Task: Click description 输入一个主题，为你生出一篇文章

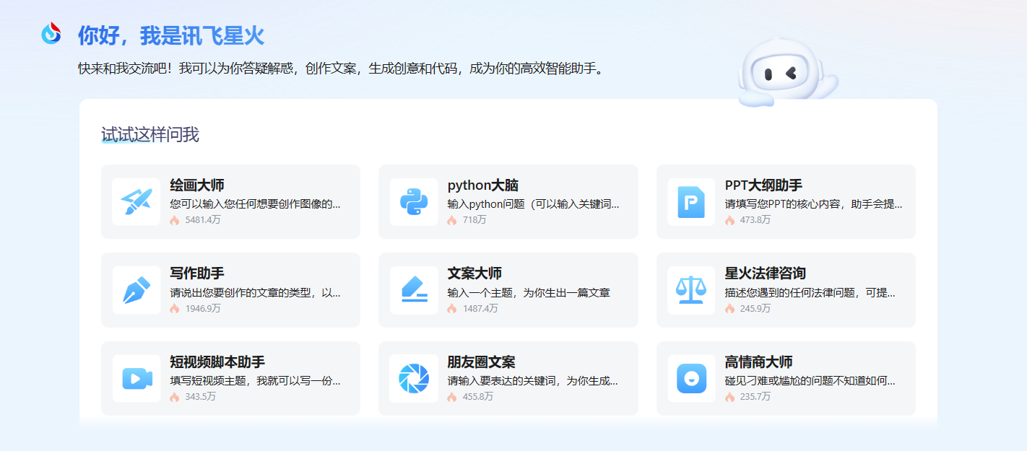Action: click(x=529, y=293)
